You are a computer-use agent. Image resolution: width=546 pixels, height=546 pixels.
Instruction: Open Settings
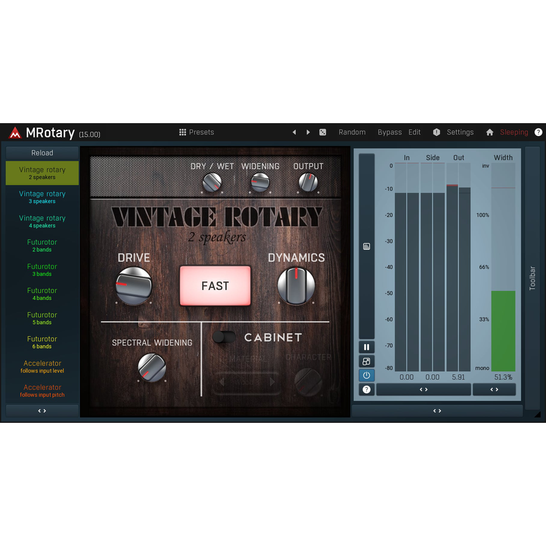(x=460, y=132)
